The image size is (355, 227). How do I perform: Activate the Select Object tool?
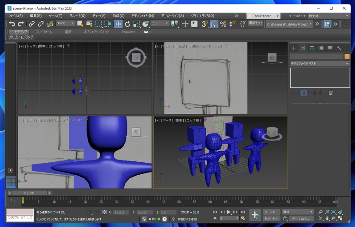pyautogui.click(x=80, y=24)
